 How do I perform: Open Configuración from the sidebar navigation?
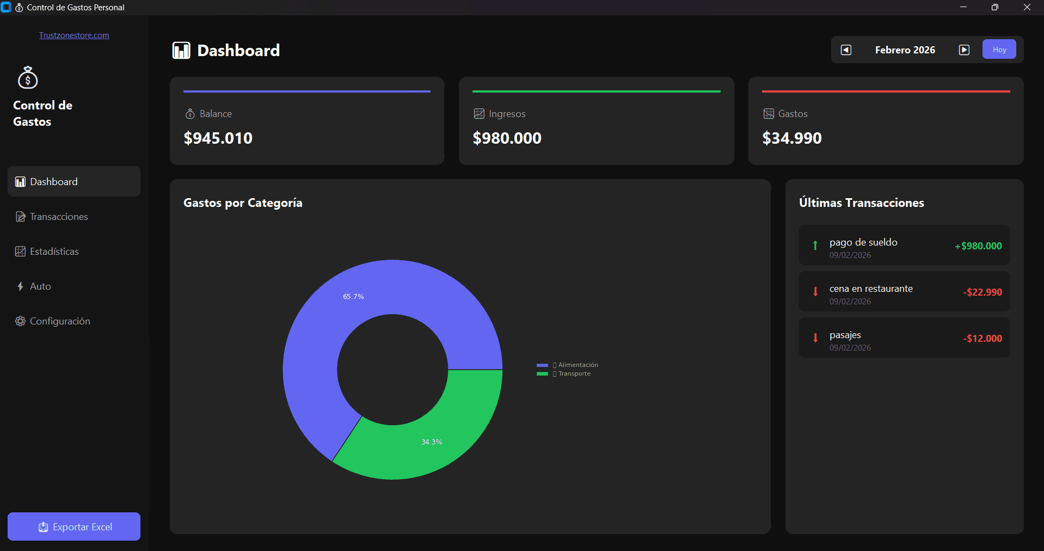[60, 321]
